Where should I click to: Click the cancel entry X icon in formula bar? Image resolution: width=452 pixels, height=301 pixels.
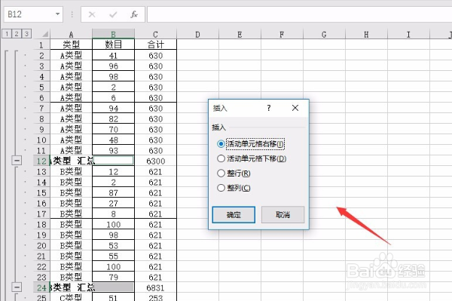click(92, 14)
